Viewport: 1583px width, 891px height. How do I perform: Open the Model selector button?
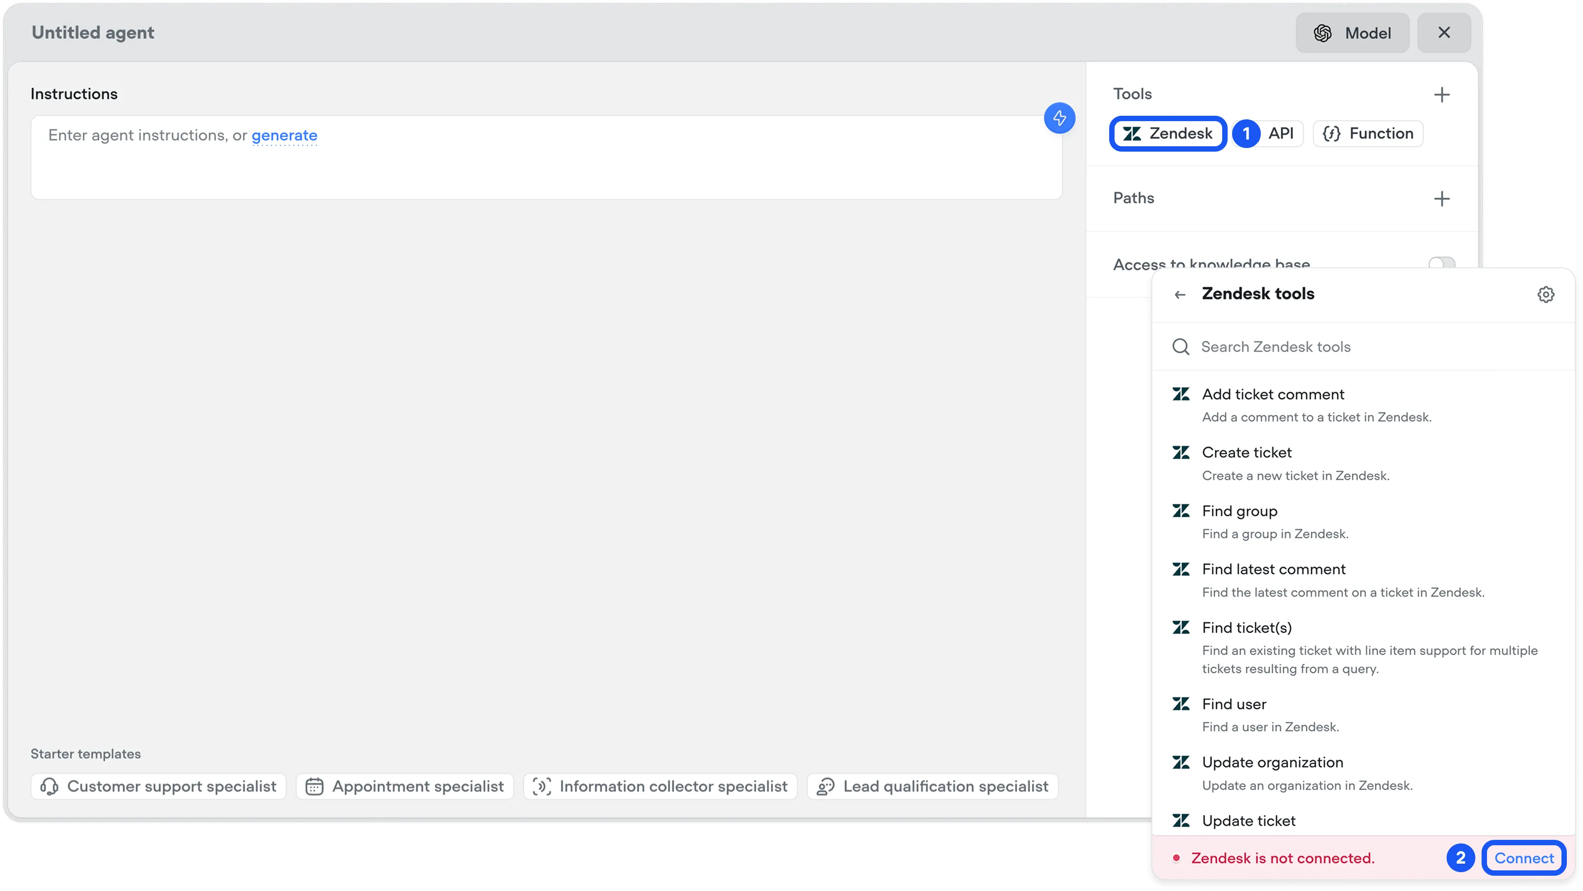pos(1352,33)
